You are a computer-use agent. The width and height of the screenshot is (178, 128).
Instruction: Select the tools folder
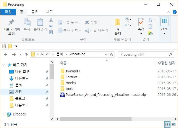(x=67, y=89)
